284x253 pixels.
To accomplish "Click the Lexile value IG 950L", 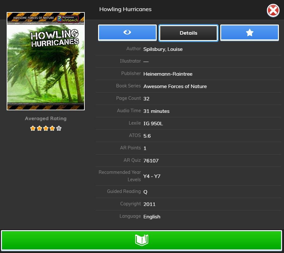I will click(153, 124).
